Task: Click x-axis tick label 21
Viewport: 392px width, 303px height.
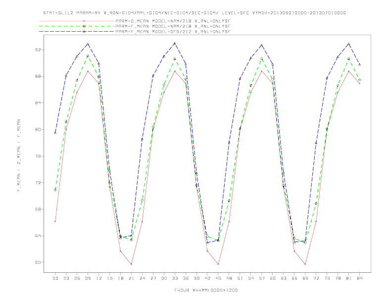Action: click(131, 278)
